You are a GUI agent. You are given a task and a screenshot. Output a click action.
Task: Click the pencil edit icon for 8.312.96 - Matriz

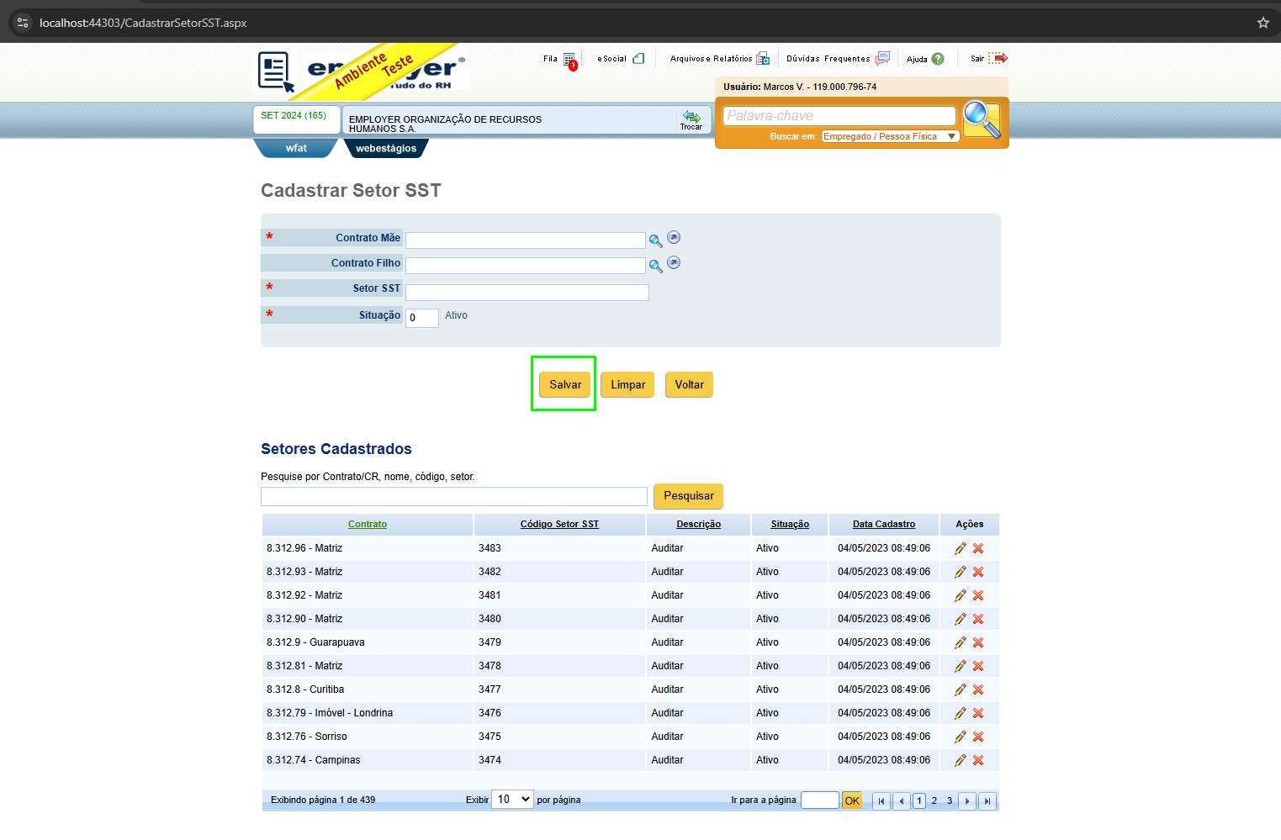(960, 548)
